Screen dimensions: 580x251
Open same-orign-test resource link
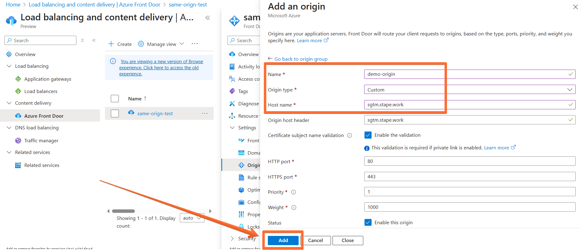(155, 113)
